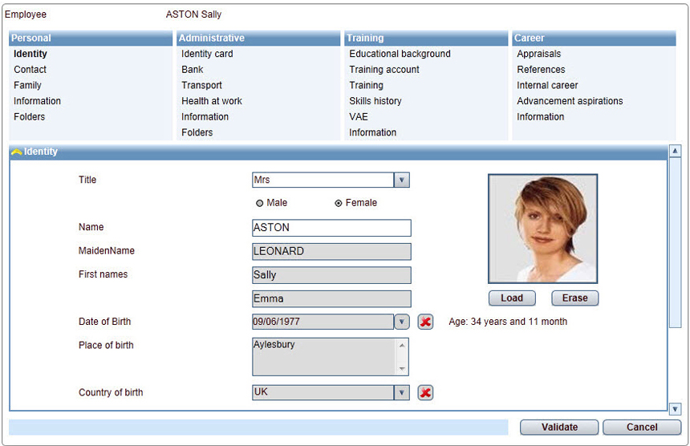
Task: Click the Training column header
Action: 426,39
